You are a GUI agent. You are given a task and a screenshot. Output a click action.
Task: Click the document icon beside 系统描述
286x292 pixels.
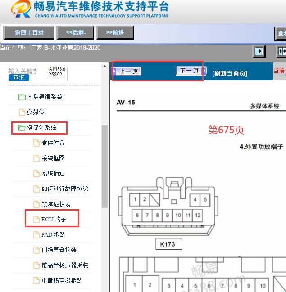click(36, 174)
